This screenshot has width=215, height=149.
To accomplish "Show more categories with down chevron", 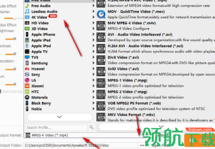I will [x=59, y=117].
